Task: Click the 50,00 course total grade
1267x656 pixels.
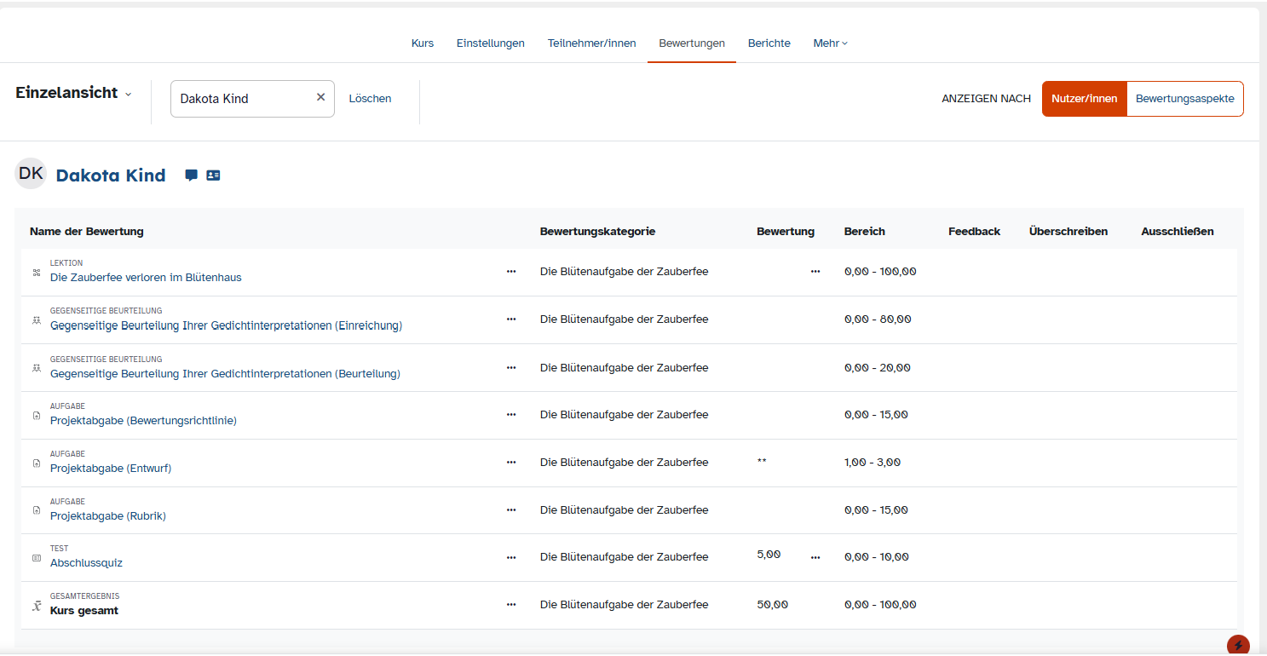Action: click(x=772, y=604)
